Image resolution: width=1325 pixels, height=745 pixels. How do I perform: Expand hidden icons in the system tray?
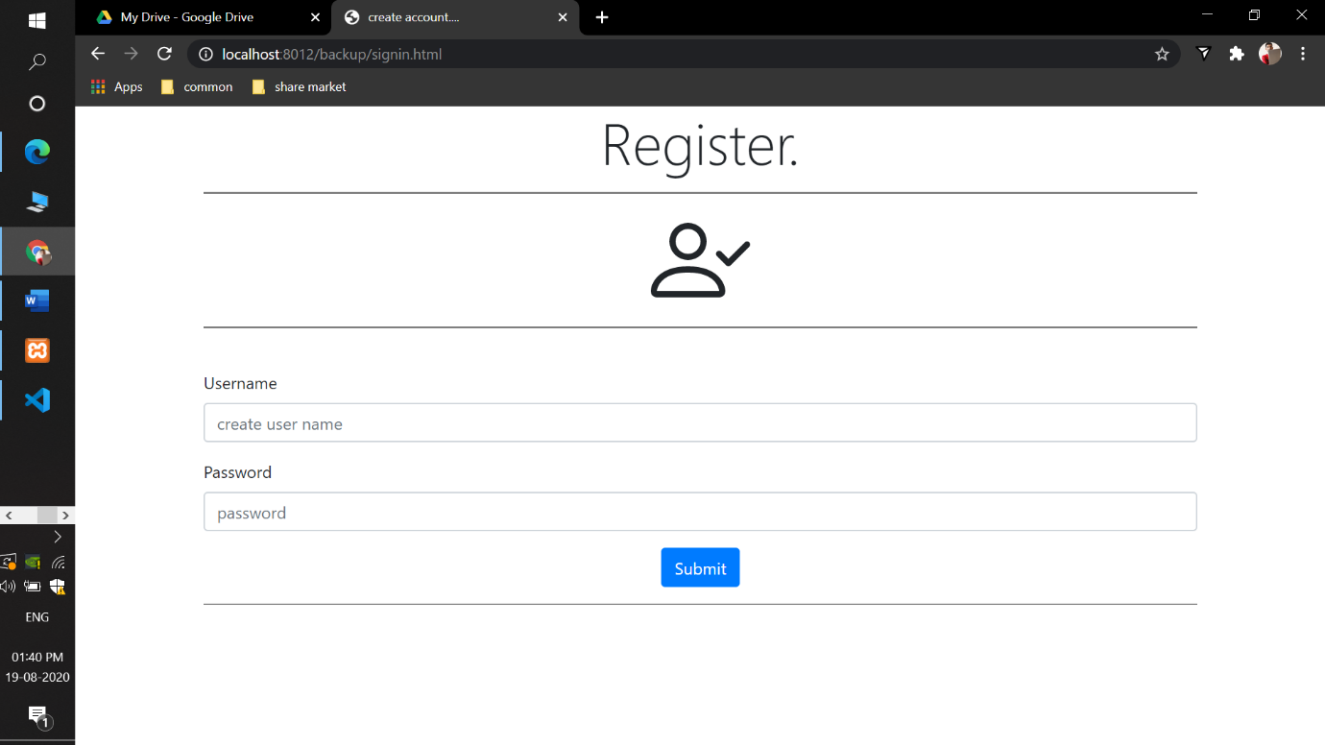[57, 537]
